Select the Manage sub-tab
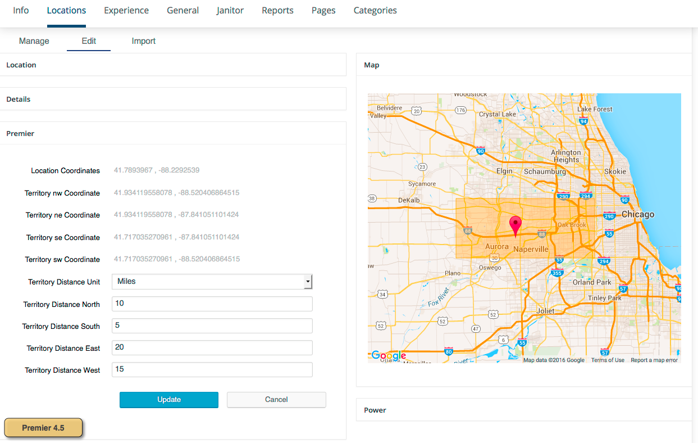Viewport: 698px width, 443px height. (x=34, y=41)
